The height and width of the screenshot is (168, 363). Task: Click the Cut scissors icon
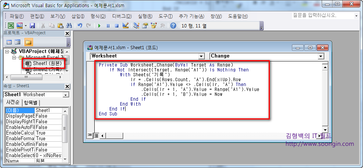(43, 26)
